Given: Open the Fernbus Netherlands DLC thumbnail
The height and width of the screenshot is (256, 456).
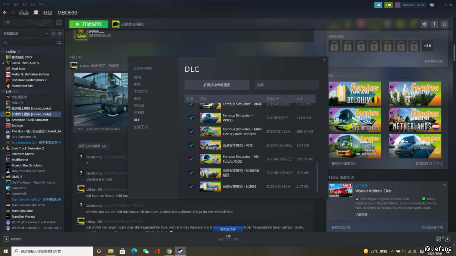Looking at the screenshot, I should [415, 120].
